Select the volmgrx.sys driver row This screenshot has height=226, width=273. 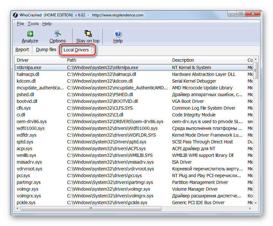point(134,196)
